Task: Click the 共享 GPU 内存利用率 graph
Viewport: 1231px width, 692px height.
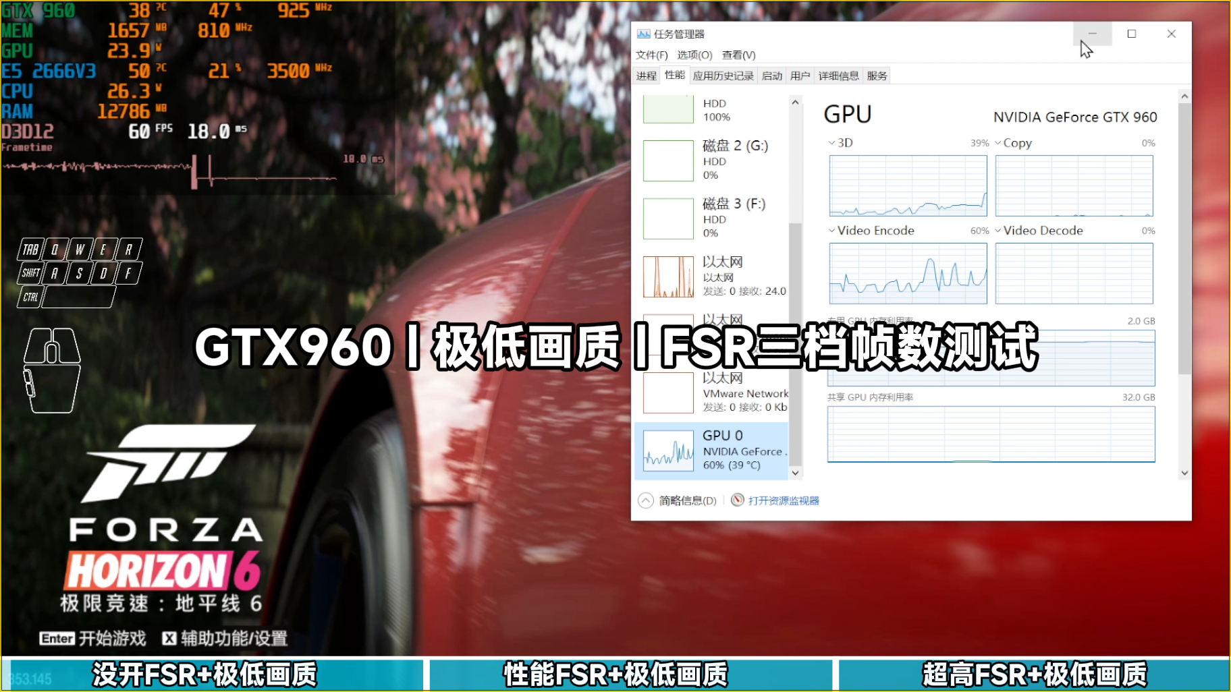Action: coord(991,434)
